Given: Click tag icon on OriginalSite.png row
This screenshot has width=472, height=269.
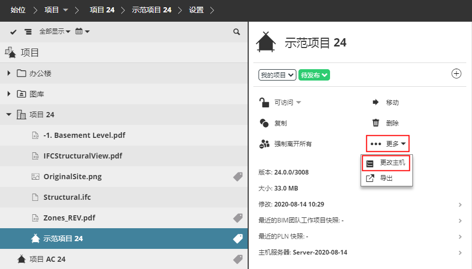Looking at the screenshot, I should point(238,177).
